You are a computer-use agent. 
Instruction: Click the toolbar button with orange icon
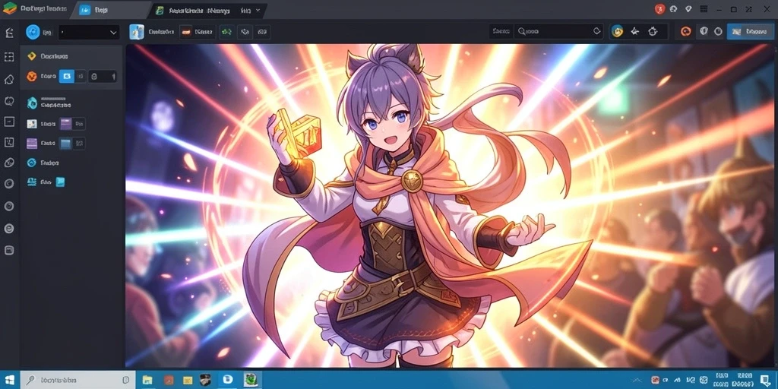click(x=197, y=32)
